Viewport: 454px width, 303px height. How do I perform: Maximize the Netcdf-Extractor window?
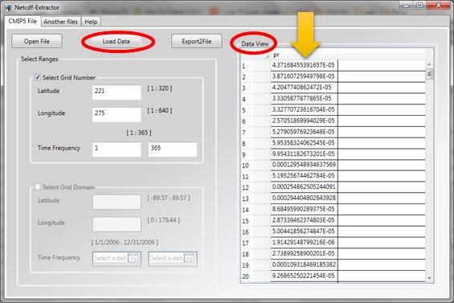(419, 6)
